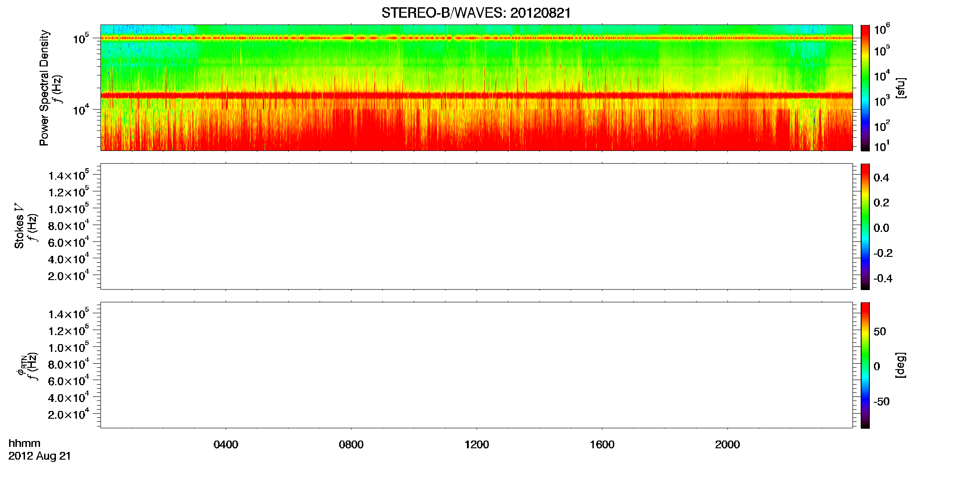
Task: Click the [deg] colorbar unit label
Action: point(900,365)
